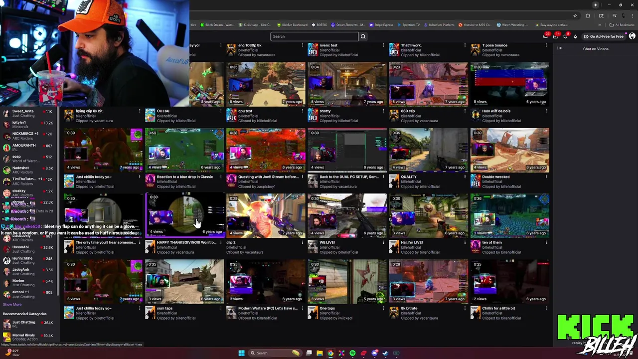This screenshot has height=359, width=638.
Task: Open the KickBot Dashboard bookmark
Action: [292, 25]
